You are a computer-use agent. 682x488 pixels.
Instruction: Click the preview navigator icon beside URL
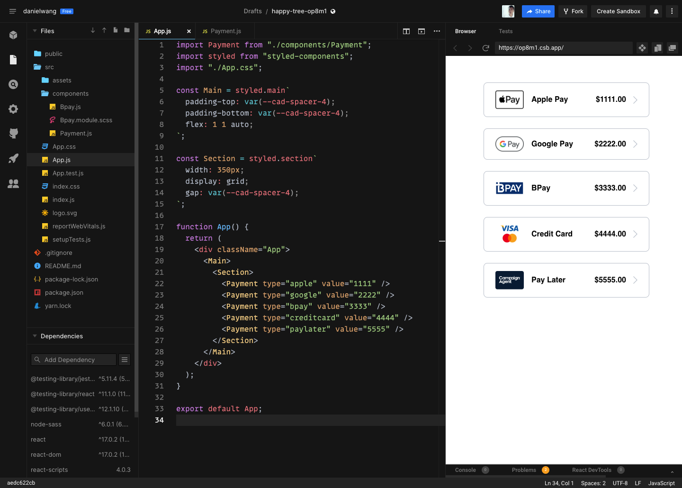642,48
